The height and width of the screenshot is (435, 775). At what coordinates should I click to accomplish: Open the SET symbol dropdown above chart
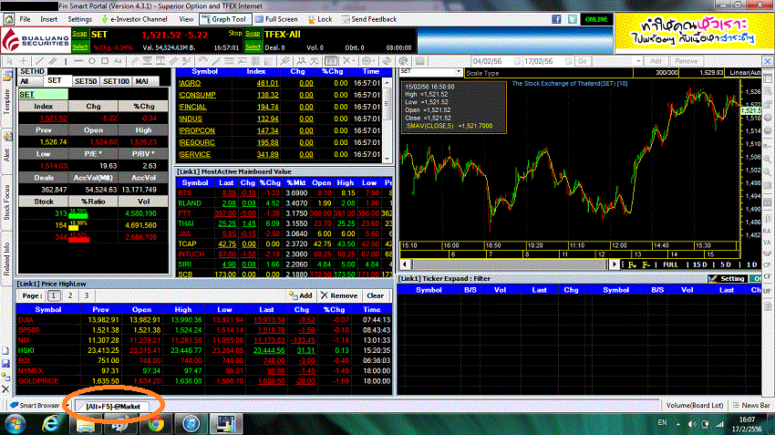tap(459, 72)
